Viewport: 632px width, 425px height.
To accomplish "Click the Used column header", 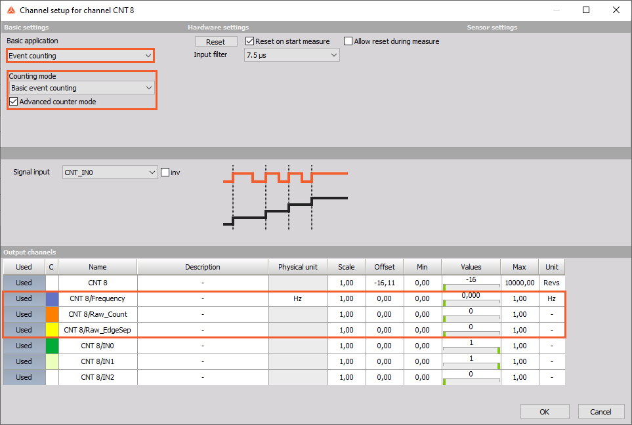I will point(24,267).
